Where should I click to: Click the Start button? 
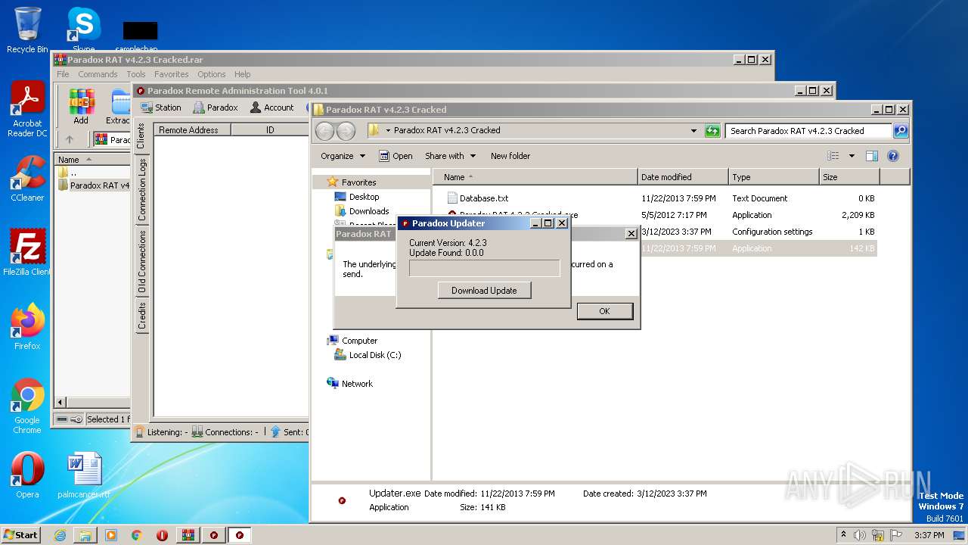pos(21,534)
